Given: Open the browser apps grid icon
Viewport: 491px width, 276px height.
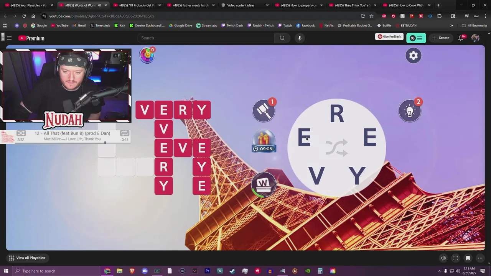Looking at the screenshot, I should [5, 26].
